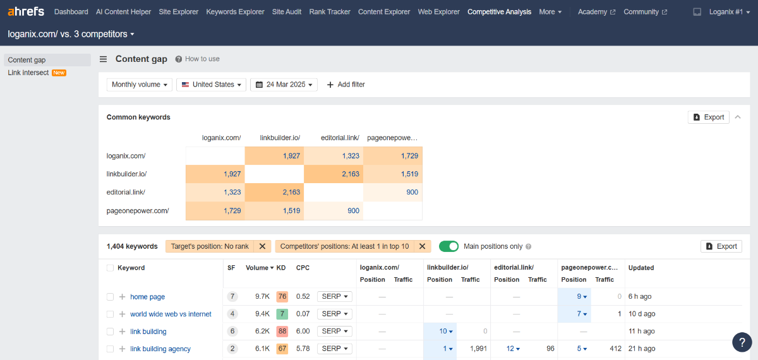Click the plus icon beside home page
The height and width of the screenshot is (360, 758).
point(123,297)
